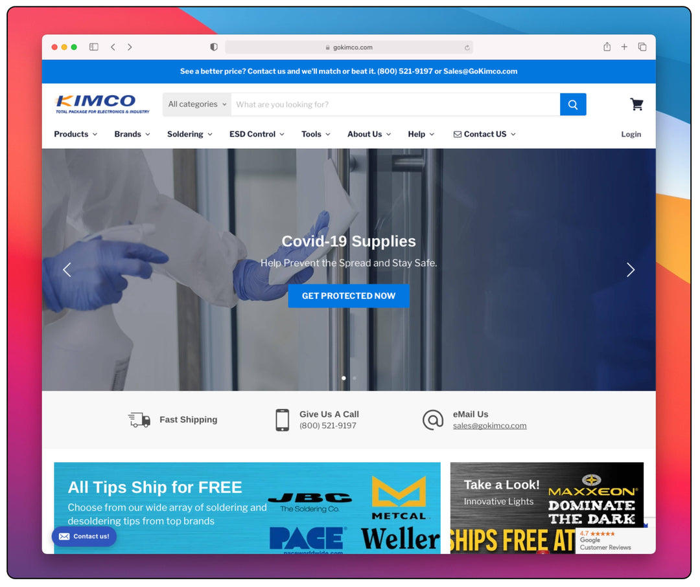
Task: Focus the product search input field
Action: [395, 104]
